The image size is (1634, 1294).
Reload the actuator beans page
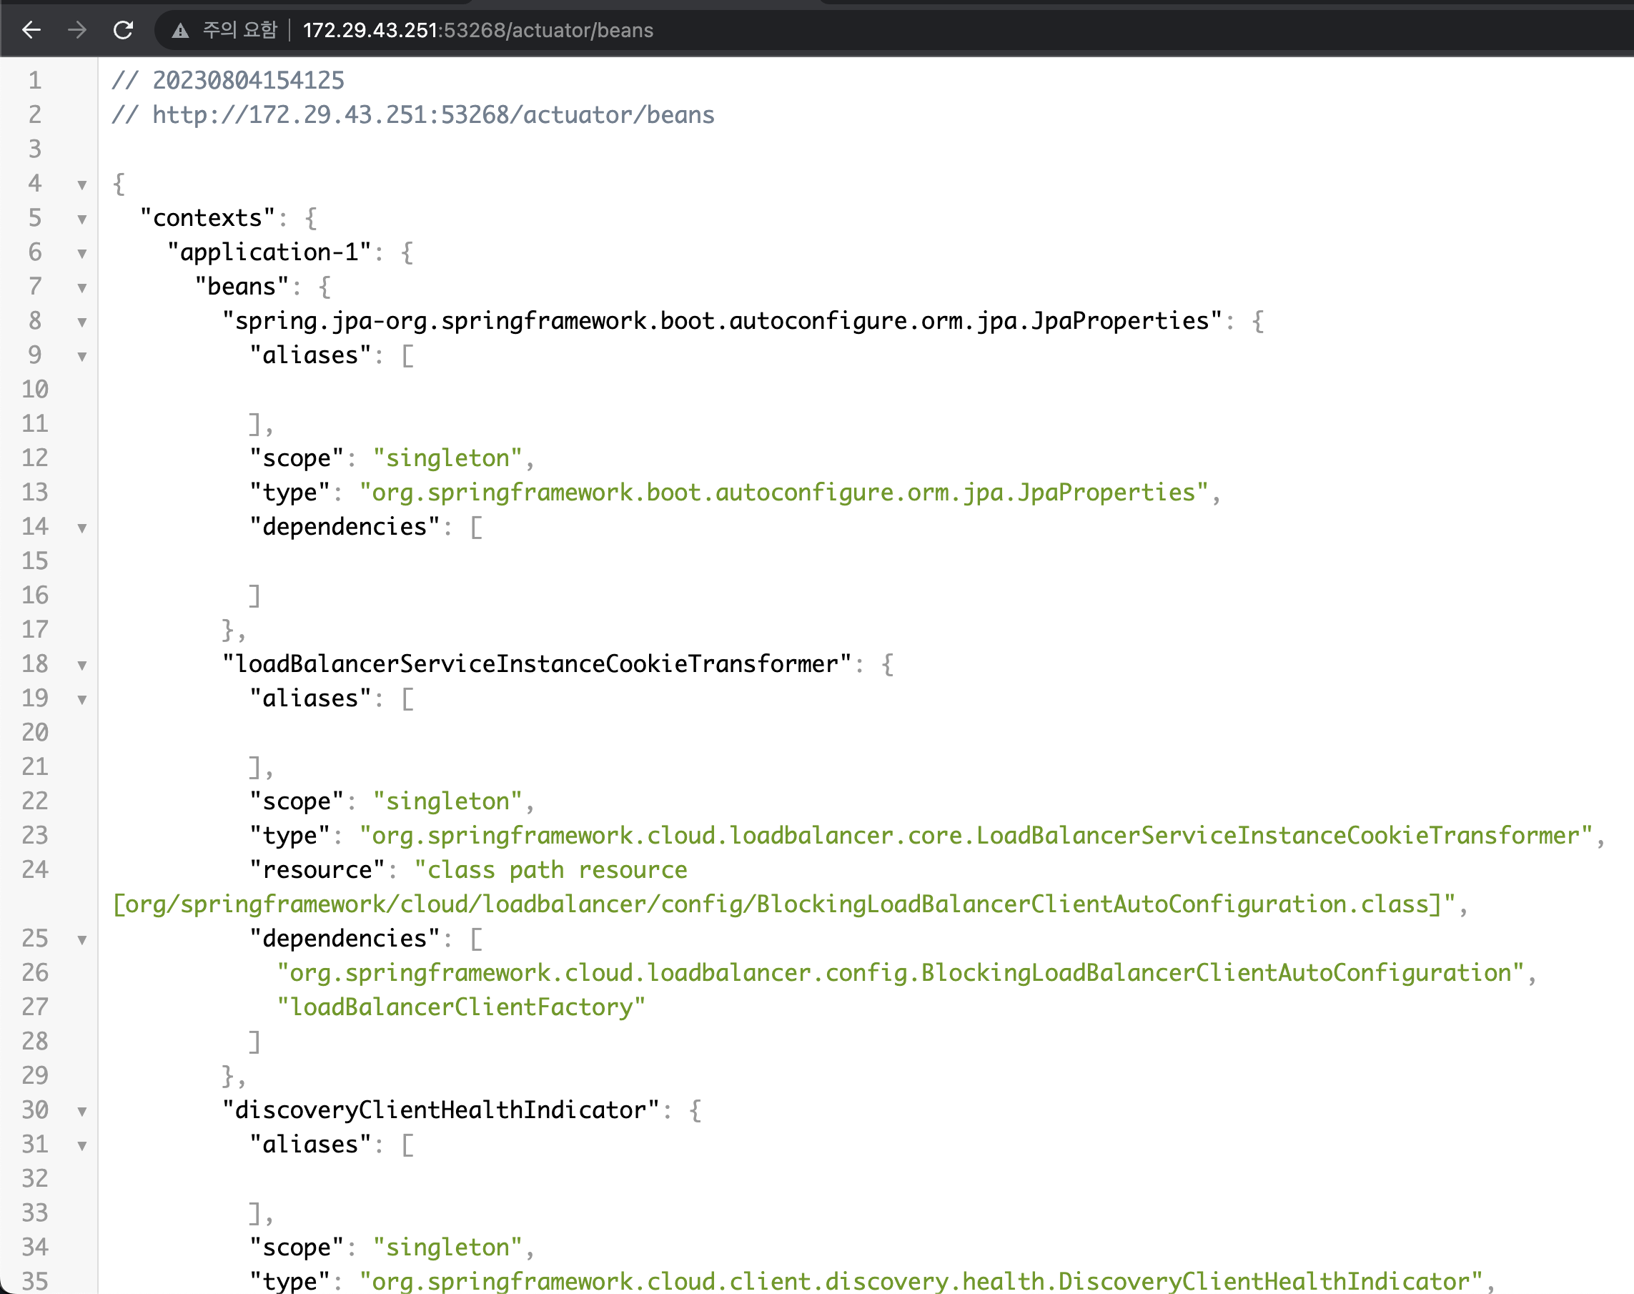pyautogui.click(x=124, y=30)
